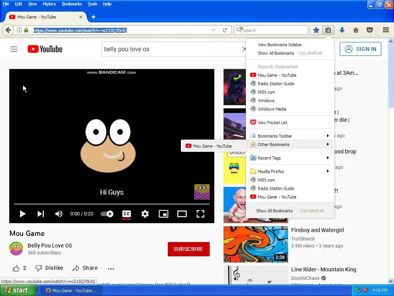Open the Windows Start button
This screenshot has height=296, width=394.
pos(18,291)
